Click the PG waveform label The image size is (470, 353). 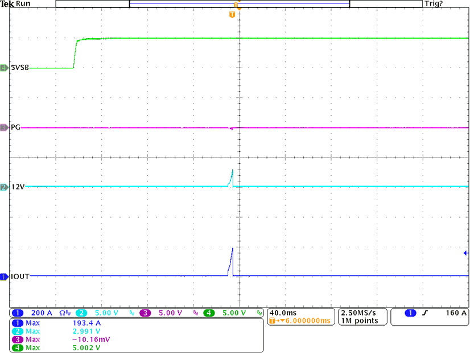coord(15,127)
